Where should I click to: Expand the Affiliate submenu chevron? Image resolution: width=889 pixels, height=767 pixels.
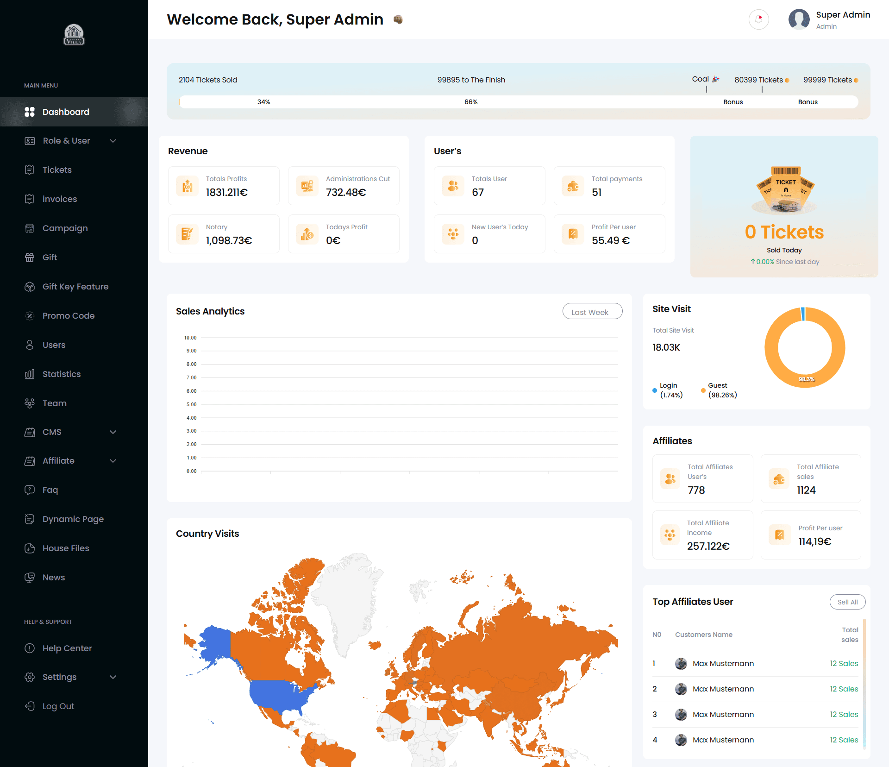click(x=113, y=461)
